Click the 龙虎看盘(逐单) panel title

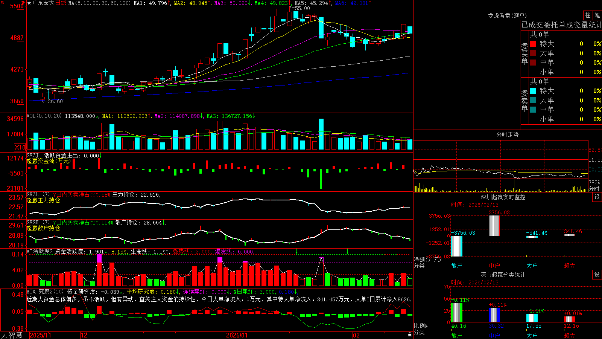pyautogui.click(x=507, y=15)
